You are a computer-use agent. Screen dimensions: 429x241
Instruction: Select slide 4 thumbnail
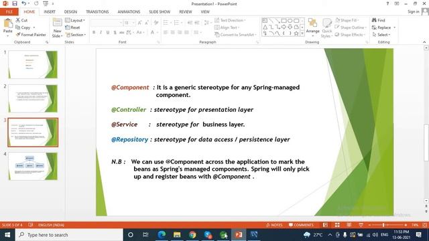(33, 166)
